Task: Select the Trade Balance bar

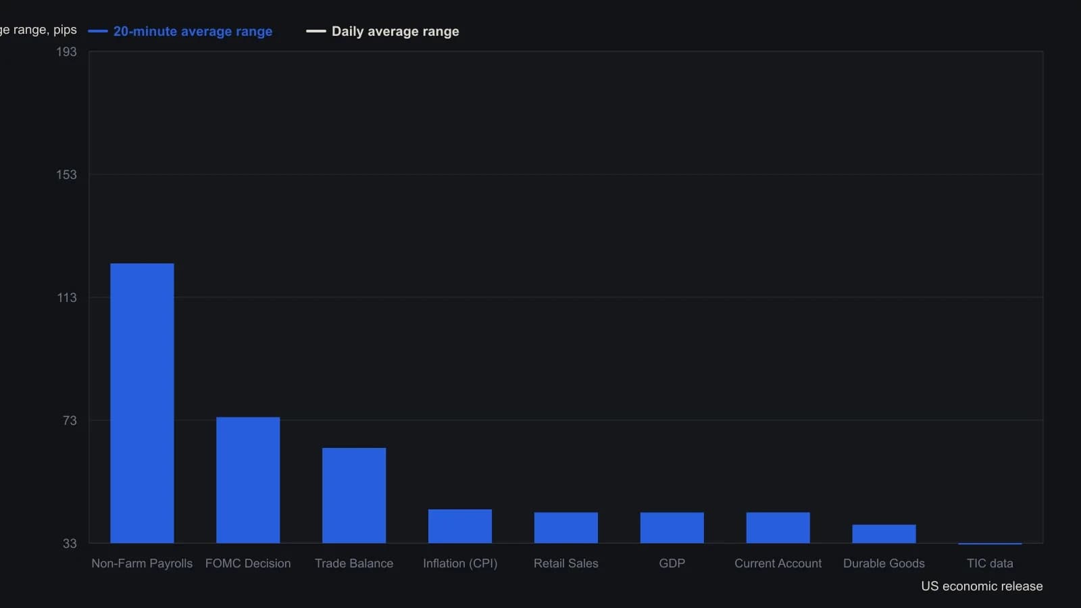Action: tap(354, 495)
